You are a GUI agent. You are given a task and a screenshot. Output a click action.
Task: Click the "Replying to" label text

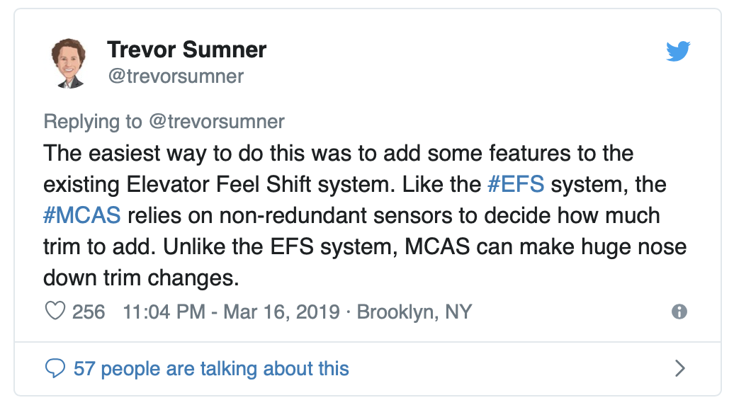93,121
